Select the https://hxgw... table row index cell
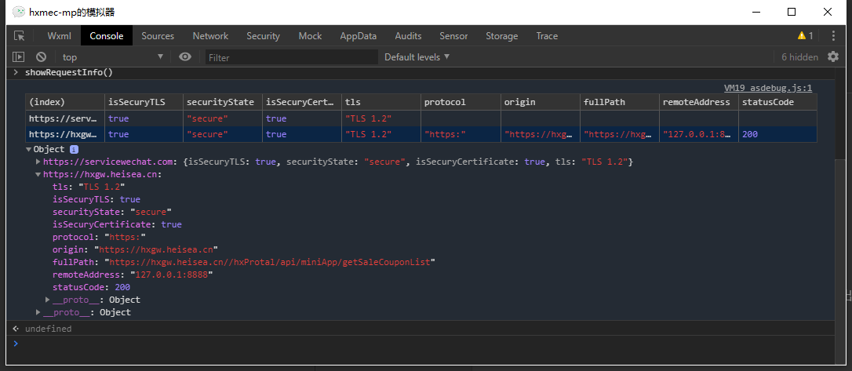Viewport: 852px width, 371px height. tap(64, 134)
